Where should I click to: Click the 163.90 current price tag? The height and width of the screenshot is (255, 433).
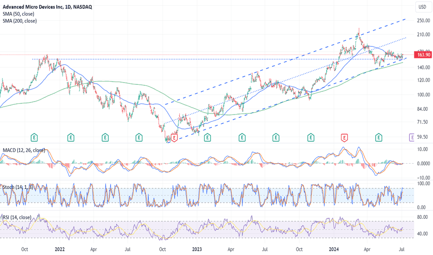[x=424, y=55]
